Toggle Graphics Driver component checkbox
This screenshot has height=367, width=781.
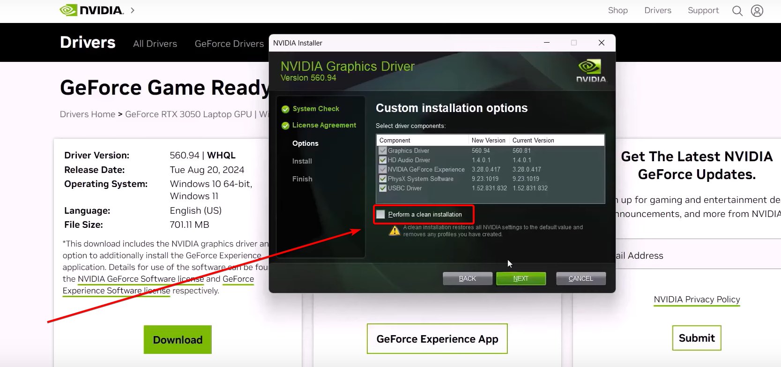click(x=383, y=150)
